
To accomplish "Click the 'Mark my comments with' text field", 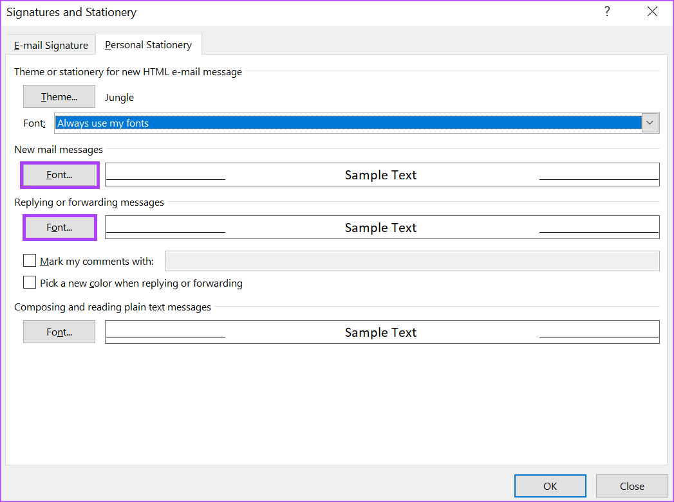I will click(412, 261).
